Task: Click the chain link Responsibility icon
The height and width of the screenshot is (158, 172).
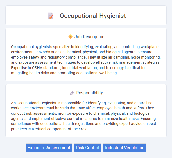Action: [72, 93]
